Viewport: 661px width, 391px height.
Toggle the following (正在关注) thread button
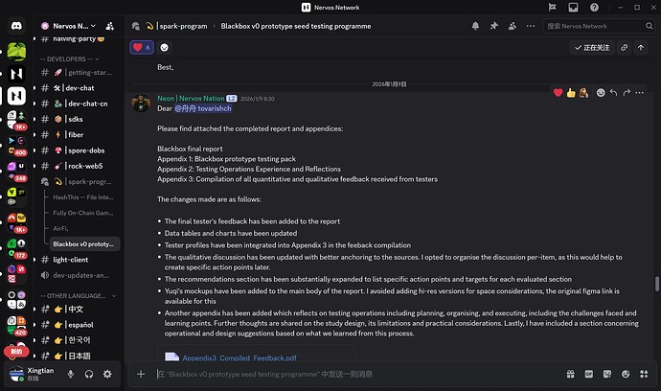(591, 46)
